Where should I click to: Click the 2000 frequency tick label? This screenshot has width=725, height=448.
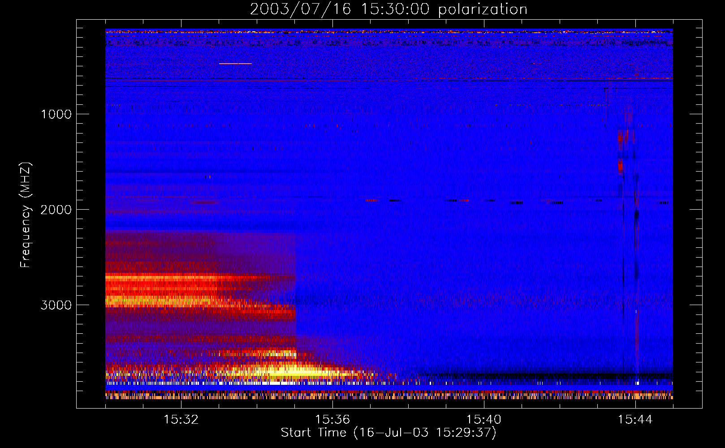click(x=56, y=210)
